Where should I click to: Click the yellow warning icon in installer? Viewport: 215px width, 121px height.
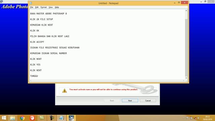click(64, 91)
